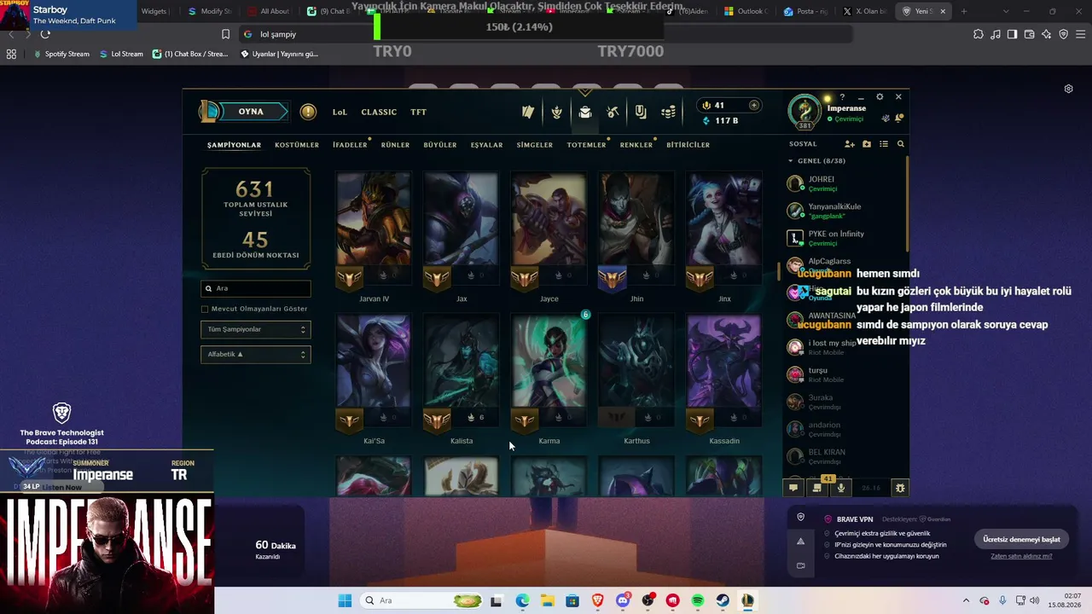Open the missions alert icon beside OYNA

click(x=308, y=112)
